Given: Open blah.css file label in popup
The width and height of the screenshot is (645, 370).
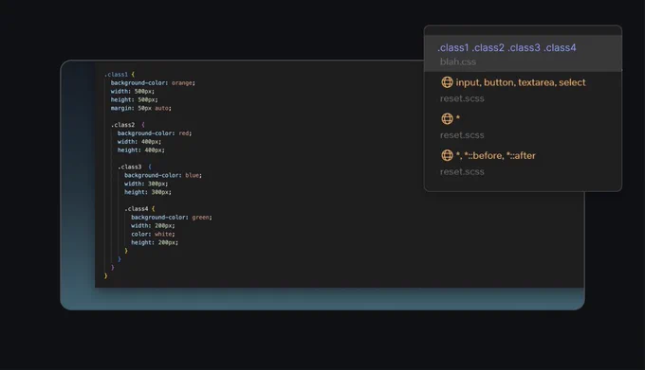Looking at the screenshot, I should pos(458,62).
